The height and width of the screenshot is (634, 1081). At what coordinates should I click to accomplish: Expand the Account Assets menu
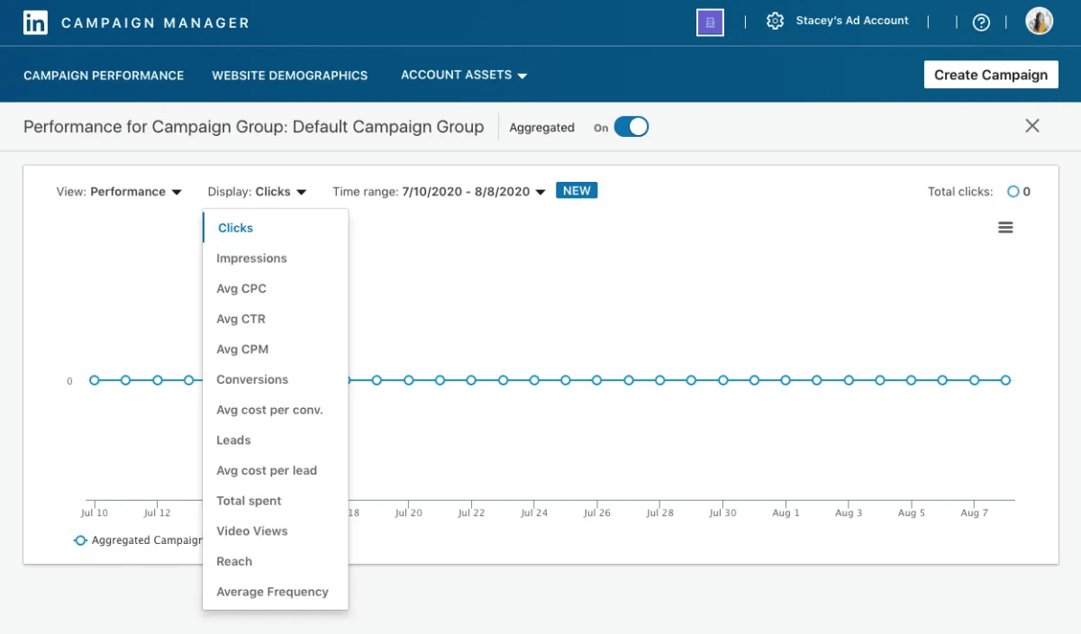[x=463, y=76]
